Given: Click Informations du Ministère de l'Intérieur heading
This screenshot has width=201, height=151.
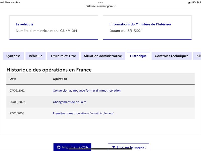Looking at the screenshot, I should pos(140,24).
